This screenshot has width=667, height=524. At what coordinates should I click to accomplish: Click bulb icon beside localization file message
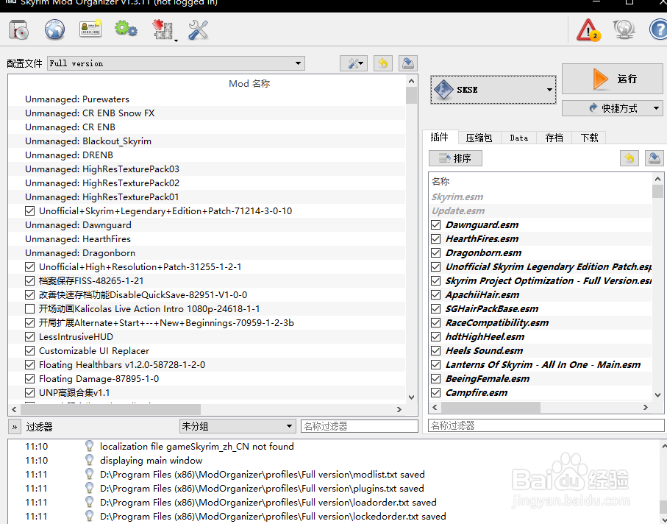[x=89, y=446]
